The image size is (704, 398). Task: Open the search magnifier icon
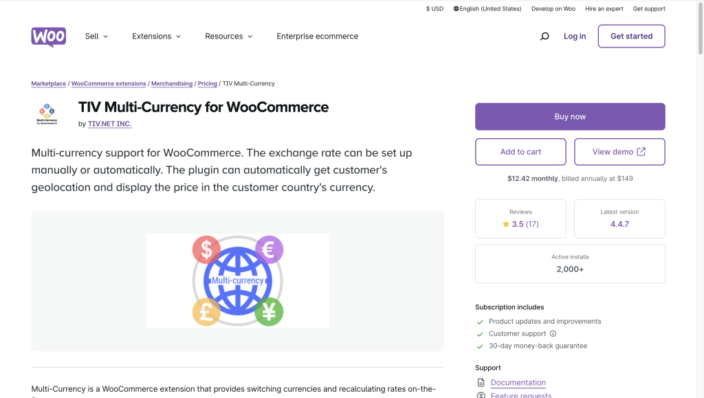544,36
